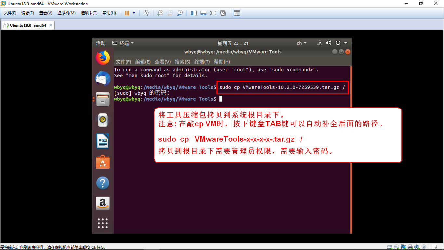The height and width of the screenshot is (250, 444).
Task: Launch Ubuntu Software from the dock
Action: pyautogui.click(x=102, y=162)
